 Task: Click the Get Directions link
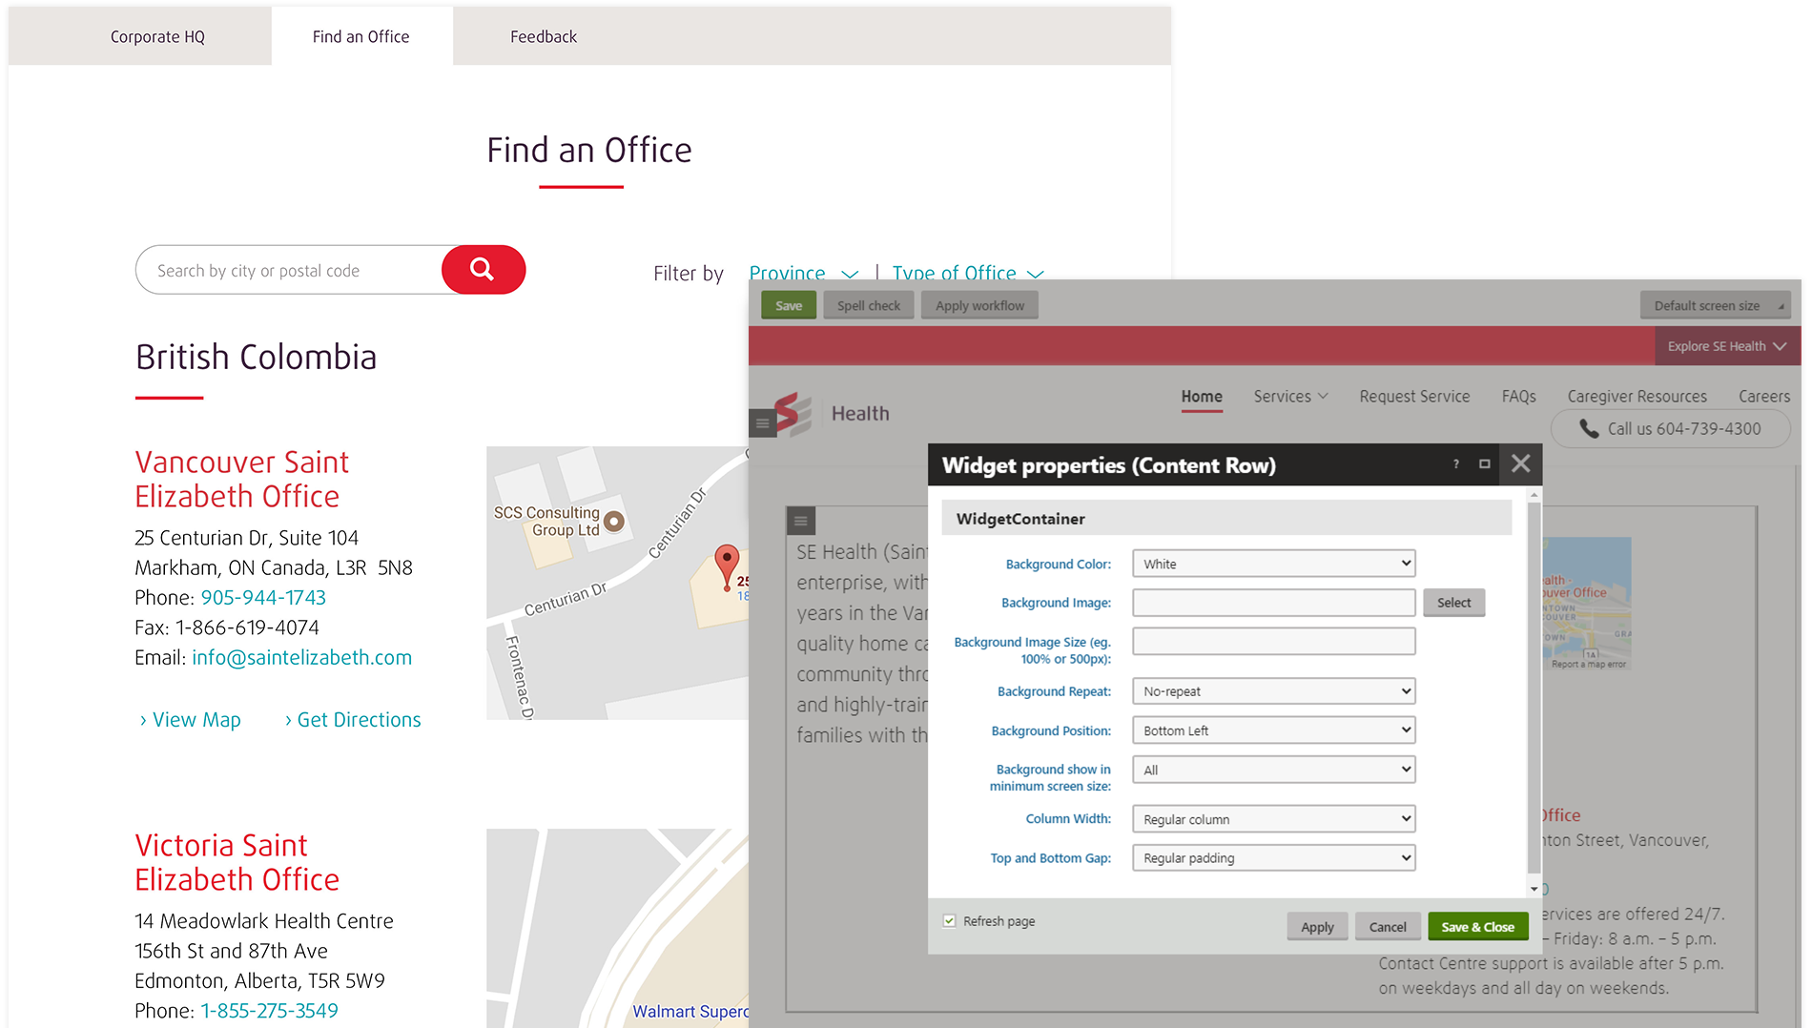(x=358, y=720)
